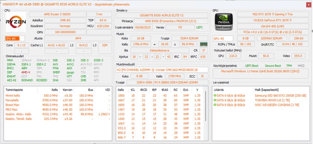Click the NVIDIA GeForce logo image
Screen dimensions: 313x144
coord(224,22)
